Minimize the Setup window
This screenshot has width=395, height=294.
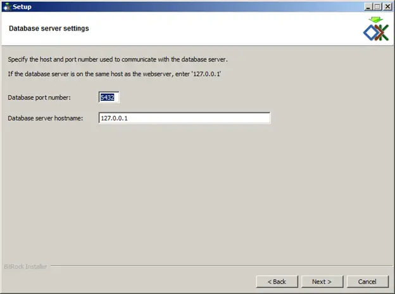(368, 6)
